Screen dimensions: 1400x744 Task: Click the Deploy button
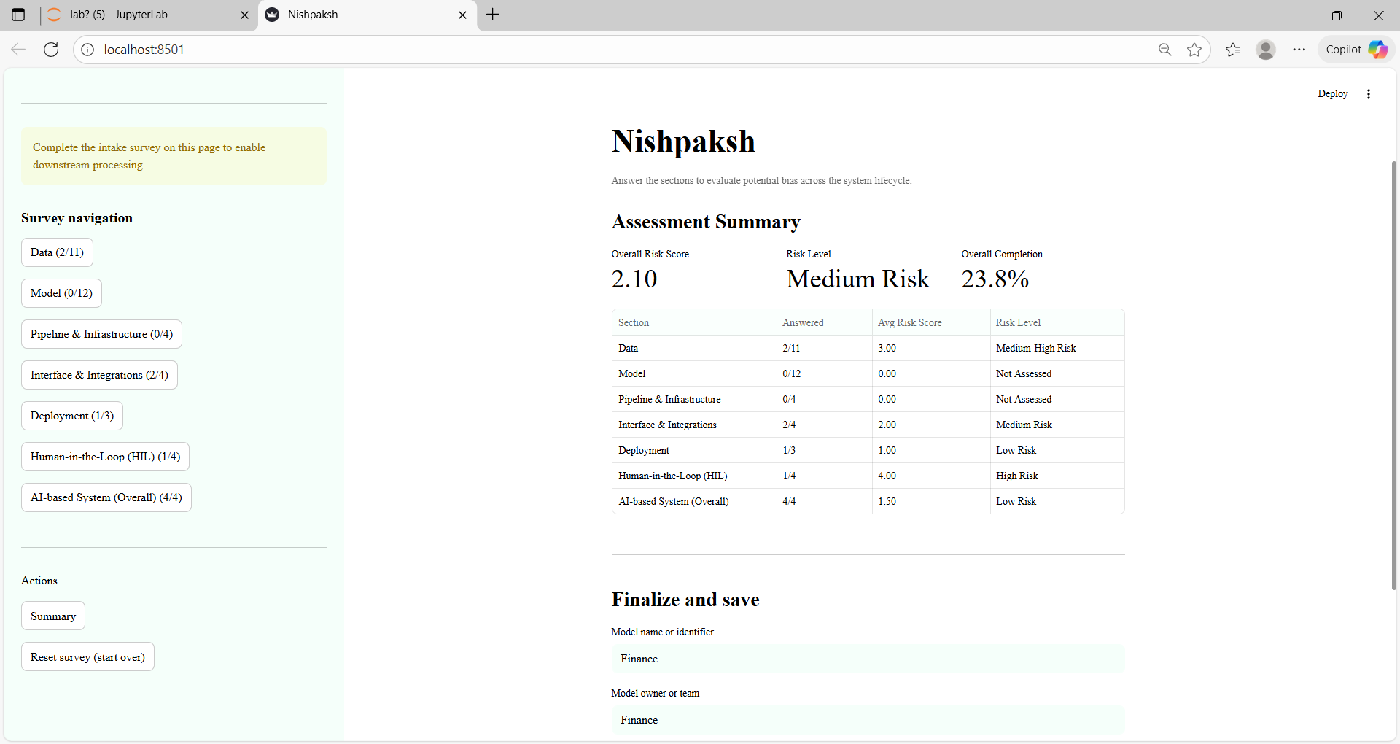1333,94
